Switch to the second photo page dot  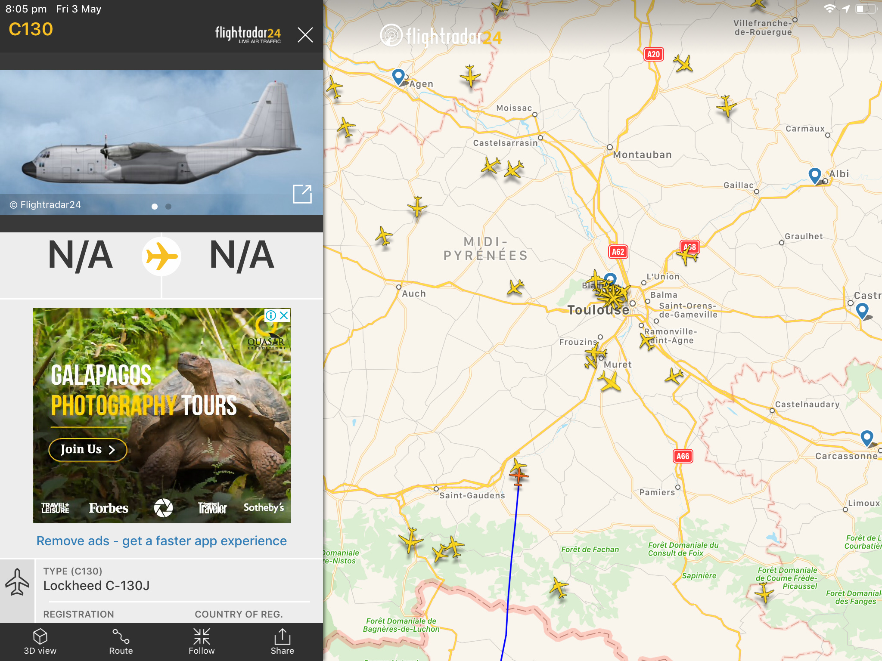click(x=168, y=207)
